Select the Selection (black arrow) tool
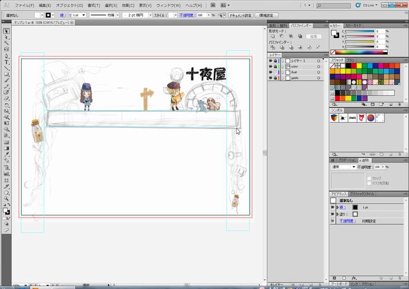Viewport: 409px width, 289px height. 6,31
